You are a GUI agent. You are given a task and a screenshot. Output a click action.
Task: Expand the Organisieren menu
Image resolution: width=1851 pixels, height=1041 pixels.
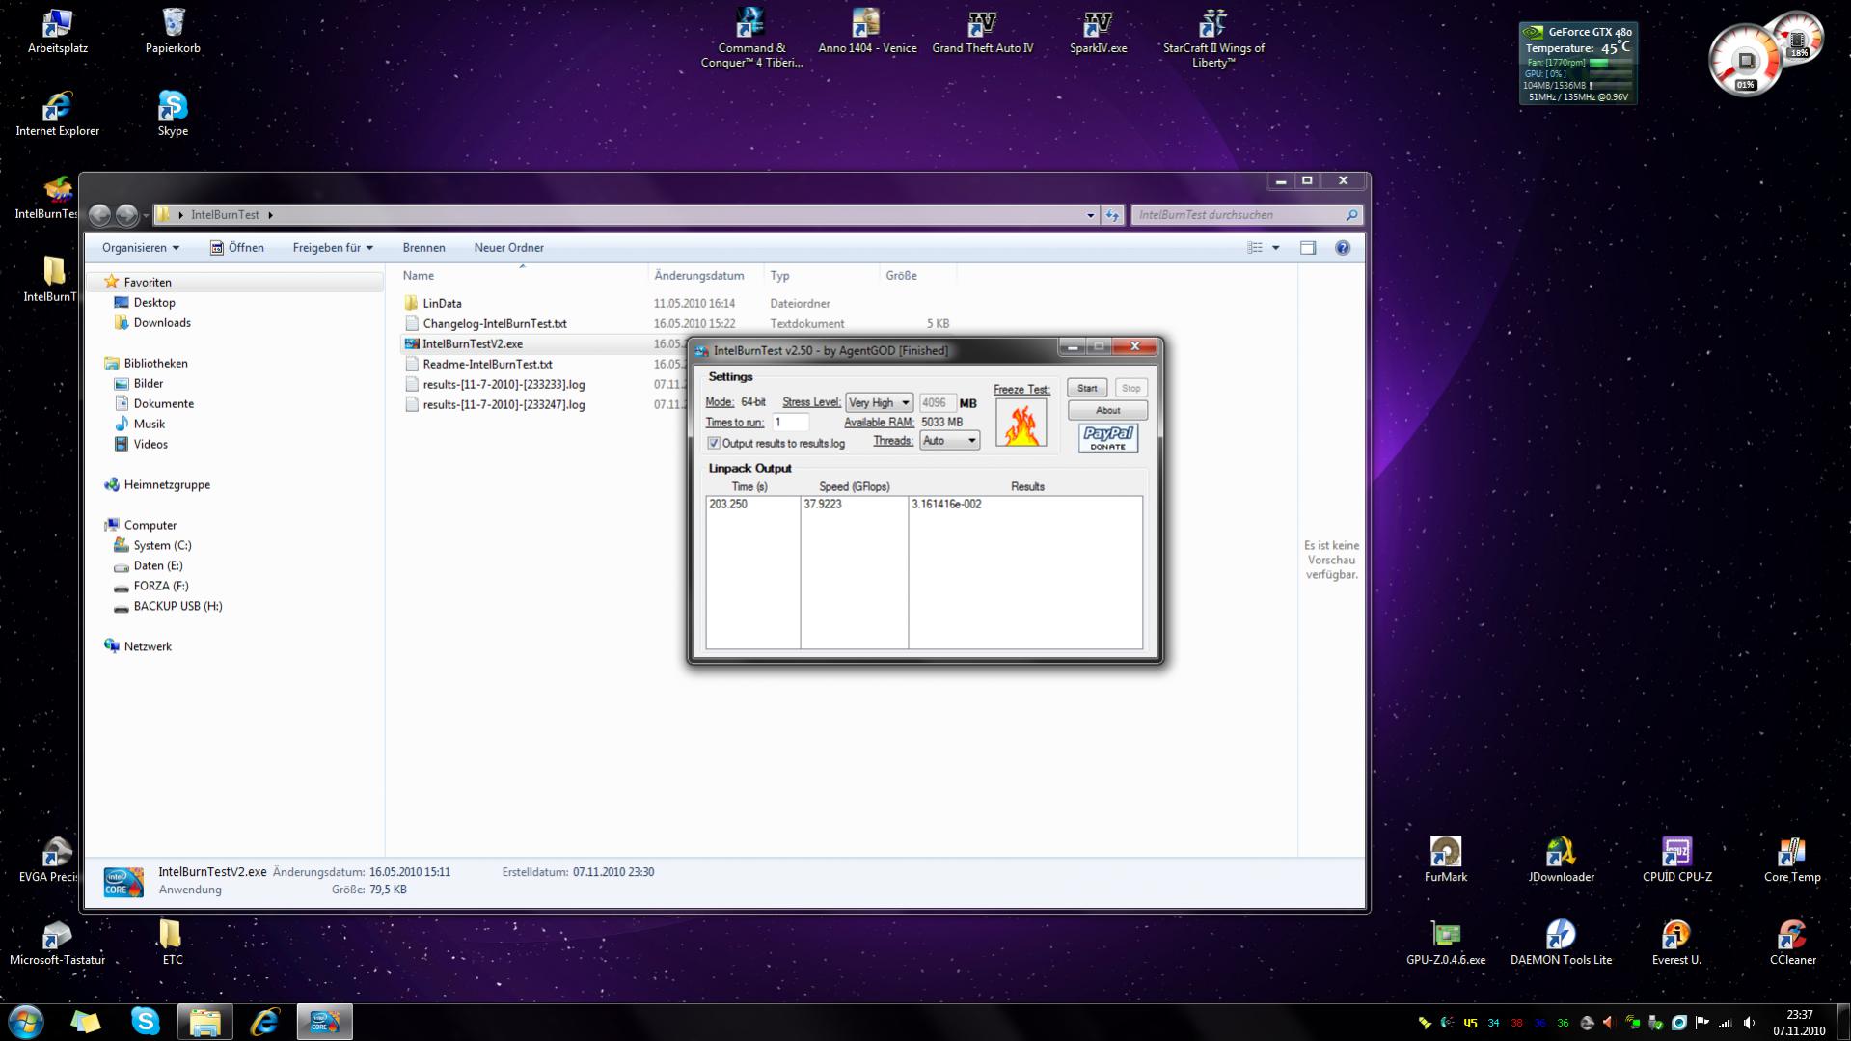pos(141,248)
